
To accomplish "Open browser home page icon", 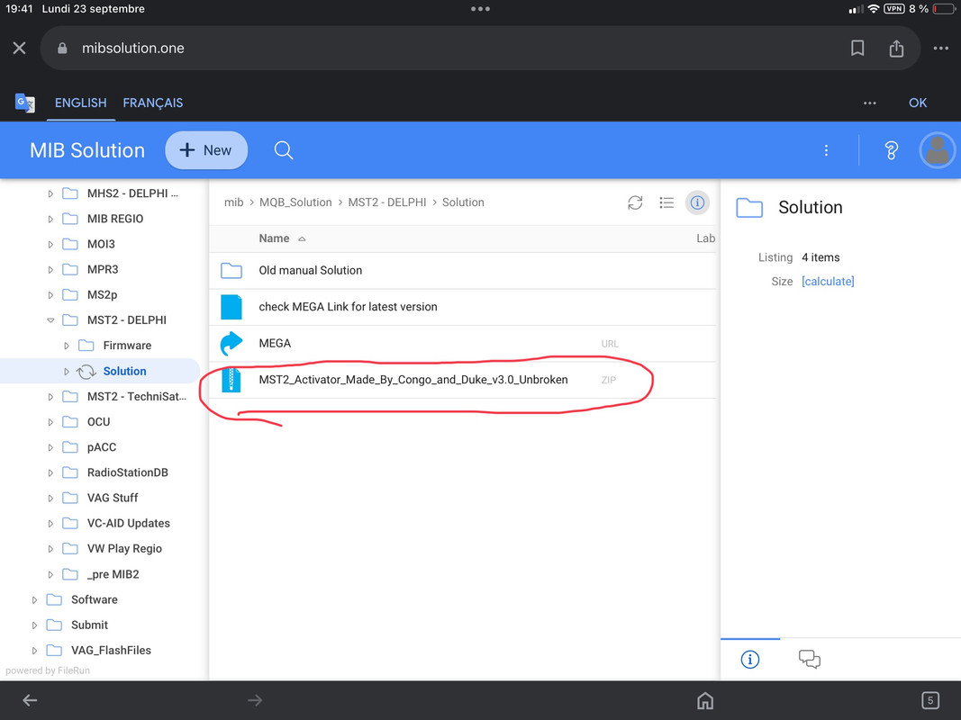I will click(x=705, y=700).
